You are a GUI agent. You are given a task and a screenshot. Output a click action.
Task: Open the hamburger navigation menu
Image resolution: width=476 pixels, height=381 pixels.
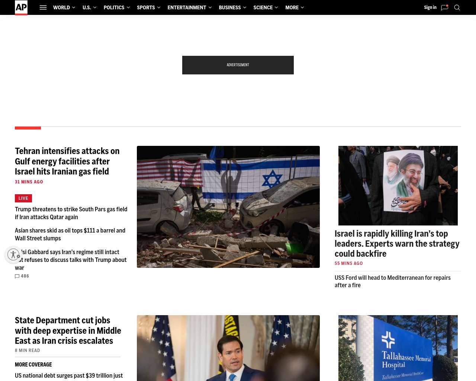43,7
